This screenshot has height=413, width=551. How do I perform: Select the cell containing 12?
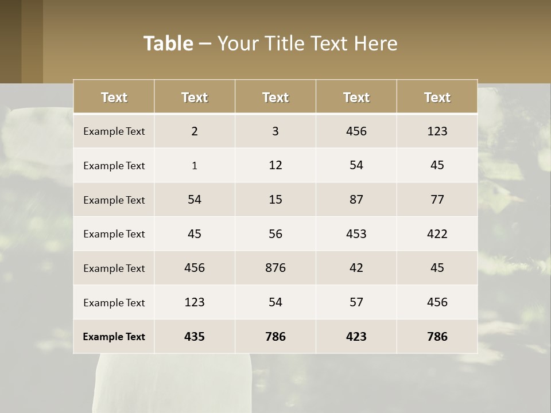(275, 165)
